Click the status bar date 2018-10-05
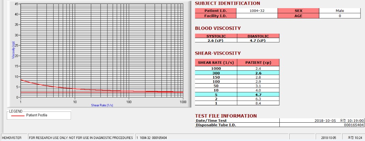365x141 pixels. (328, 138)
